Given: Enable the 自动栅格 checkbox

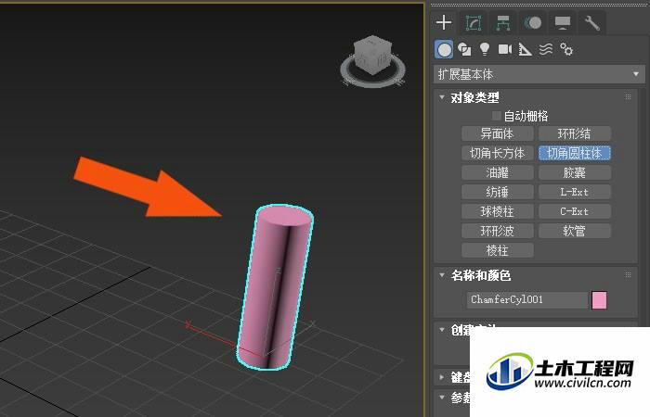Looking at the screenshot, I should pos(496,116).
